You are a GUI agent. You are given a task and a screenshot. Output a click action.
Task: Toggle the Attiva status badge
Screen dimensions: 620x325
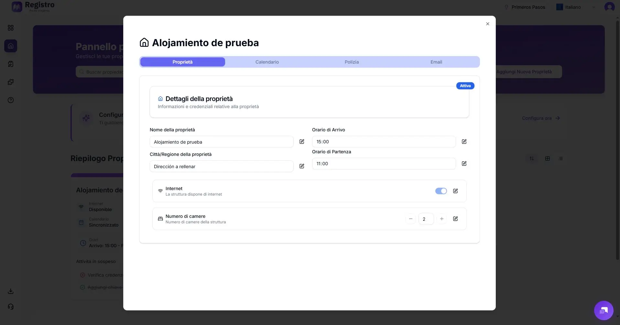point(465,86)
